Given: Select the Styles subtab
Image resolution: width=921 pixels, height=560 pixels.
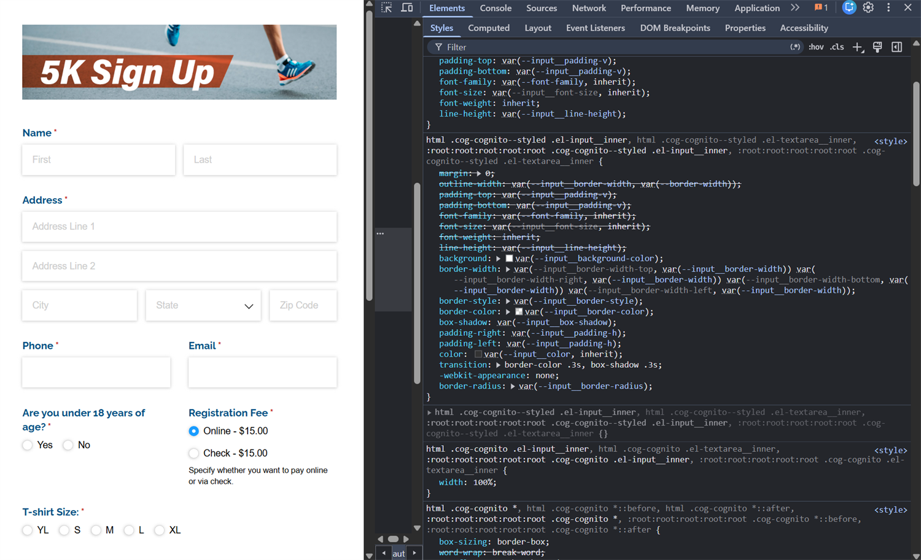Looking at the screenshot, I should (441, 28).
